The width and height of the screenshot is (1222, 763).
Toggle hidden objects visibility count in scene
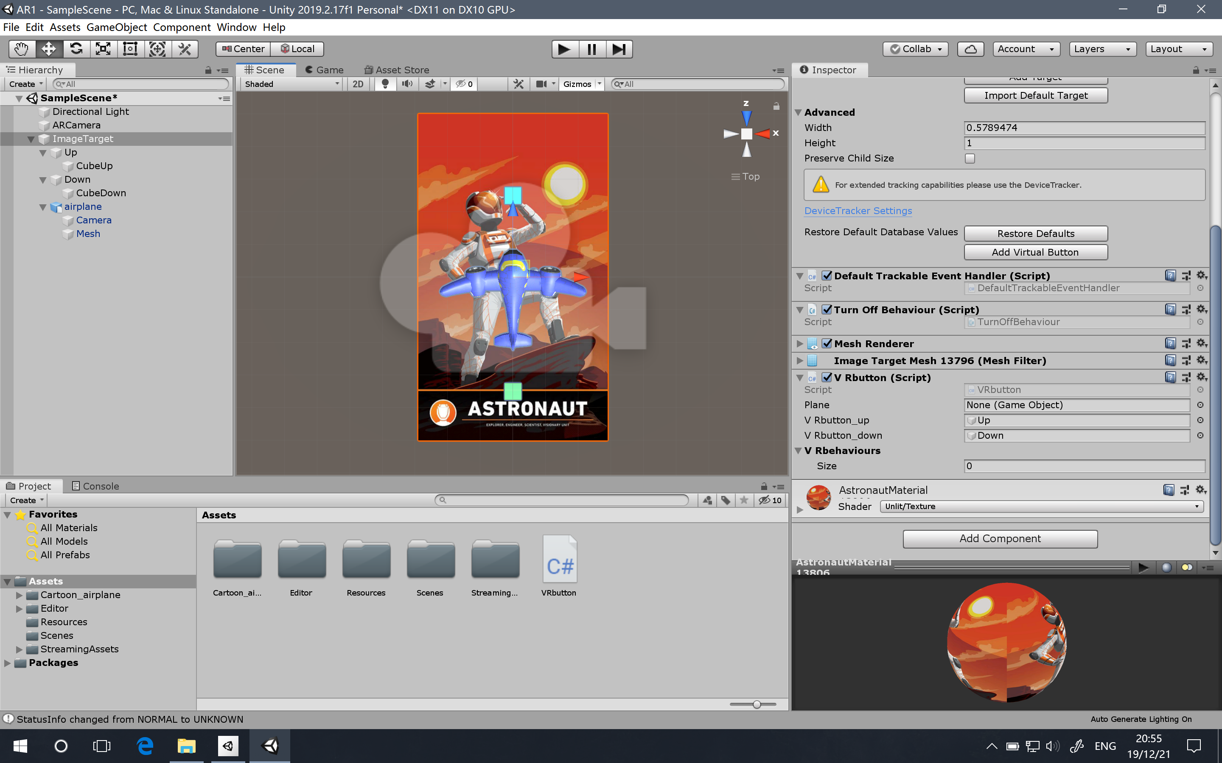pyautogui.click(x=464, y=84)
